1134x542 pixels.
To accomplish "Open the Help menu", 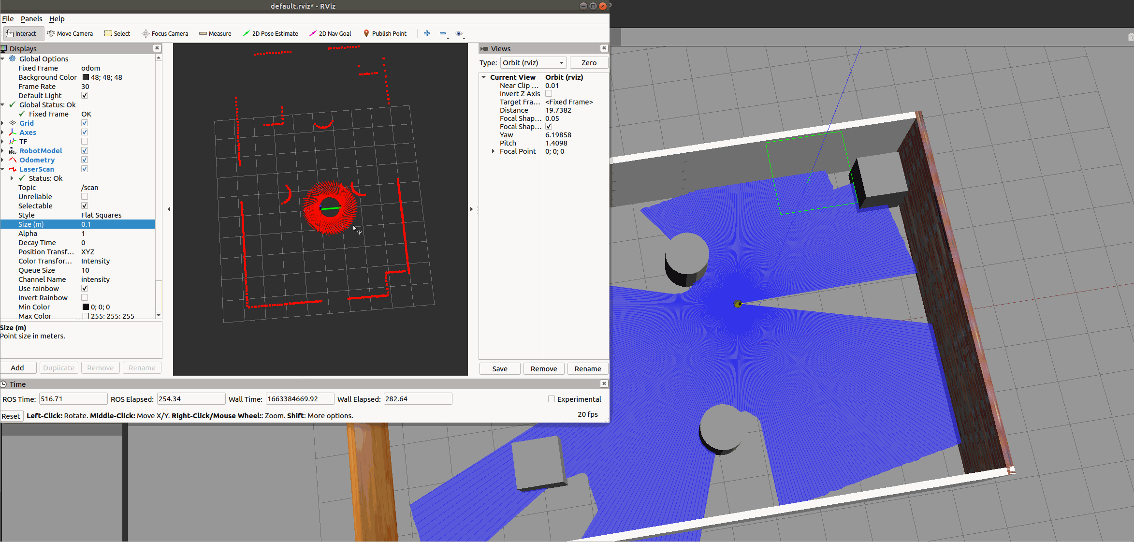I will [57, 19].
